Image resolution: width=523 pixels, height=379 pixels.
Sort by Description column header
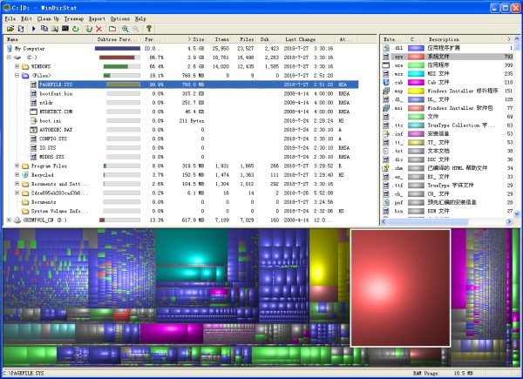(x=444, y=39)
